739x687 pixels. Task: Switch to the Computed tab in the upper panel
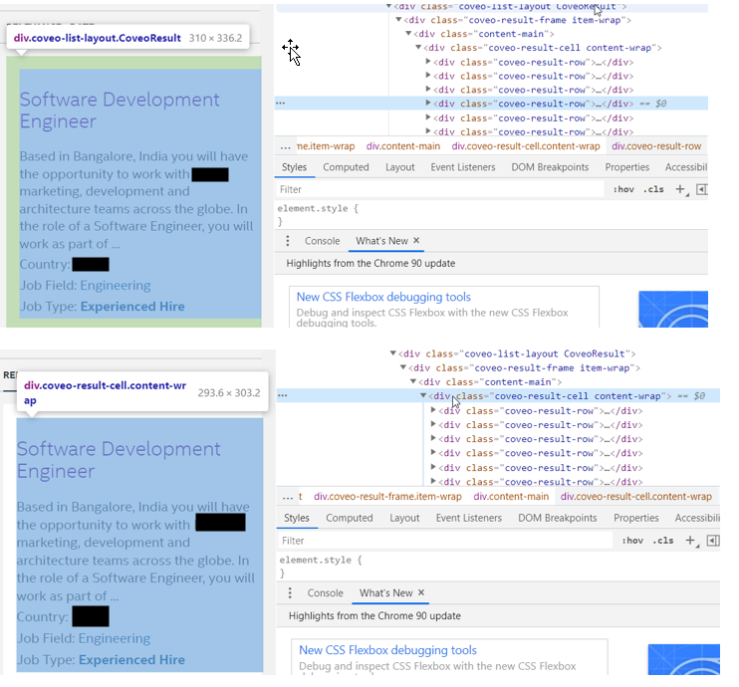click(346, 167)
